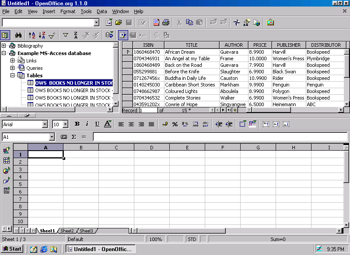Click the Windows Start button
The image size is (350, 255).
[x=12, y=249]
